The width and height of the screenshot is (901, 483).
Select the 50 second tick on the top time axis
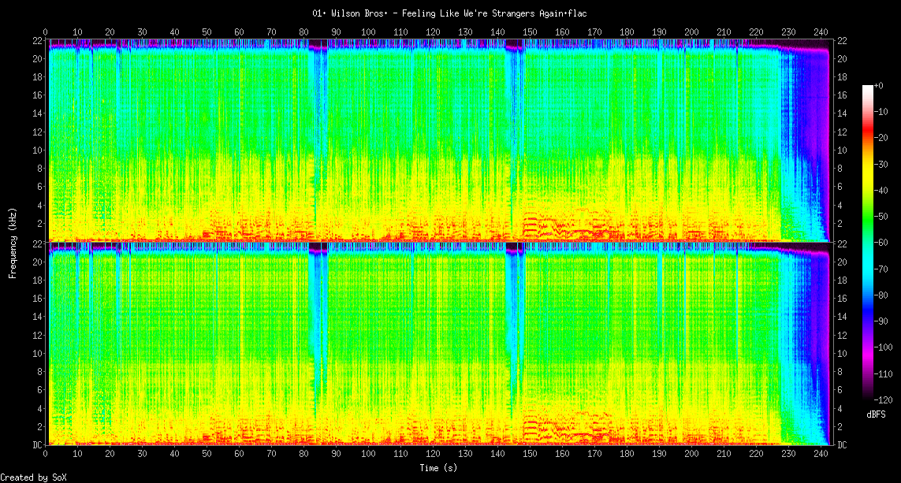[x=207, y=32]
